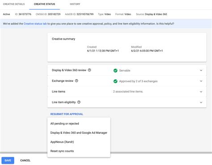This screenshot has height=165, width=212.
Task: Click the Line items row label
Action: click(x=59, y=92)
